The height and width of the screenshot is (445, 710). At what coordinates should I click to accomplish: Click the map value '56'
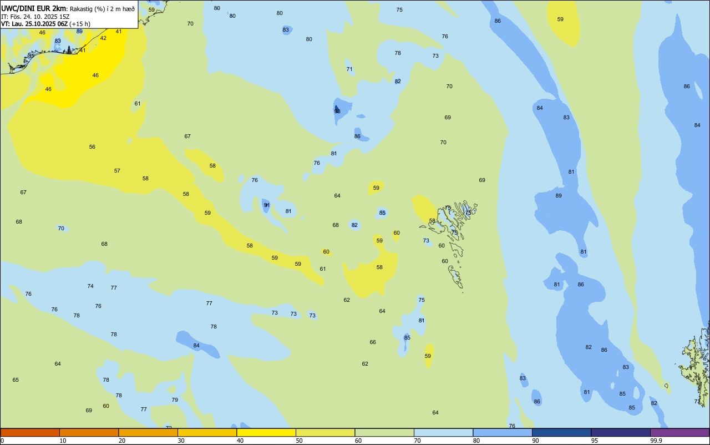click(x=92, y=147)
